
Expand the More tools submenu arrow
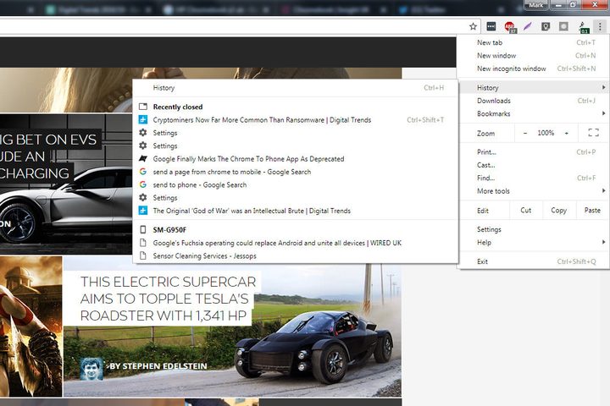(603, 191)
